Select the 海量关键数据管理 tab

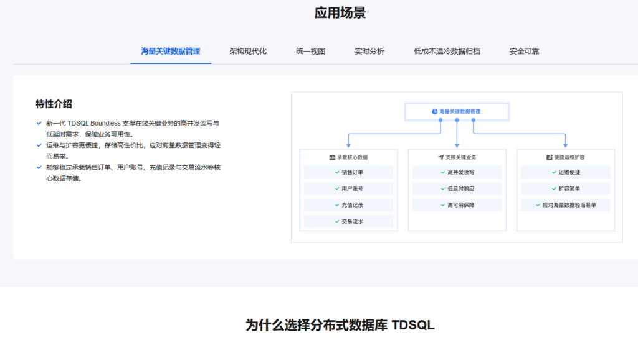point(171,52)
